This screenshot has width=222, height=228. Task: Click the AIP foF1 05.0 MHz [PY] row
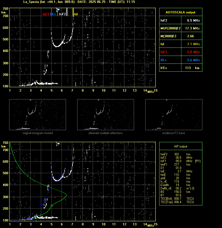coord(180,161)
